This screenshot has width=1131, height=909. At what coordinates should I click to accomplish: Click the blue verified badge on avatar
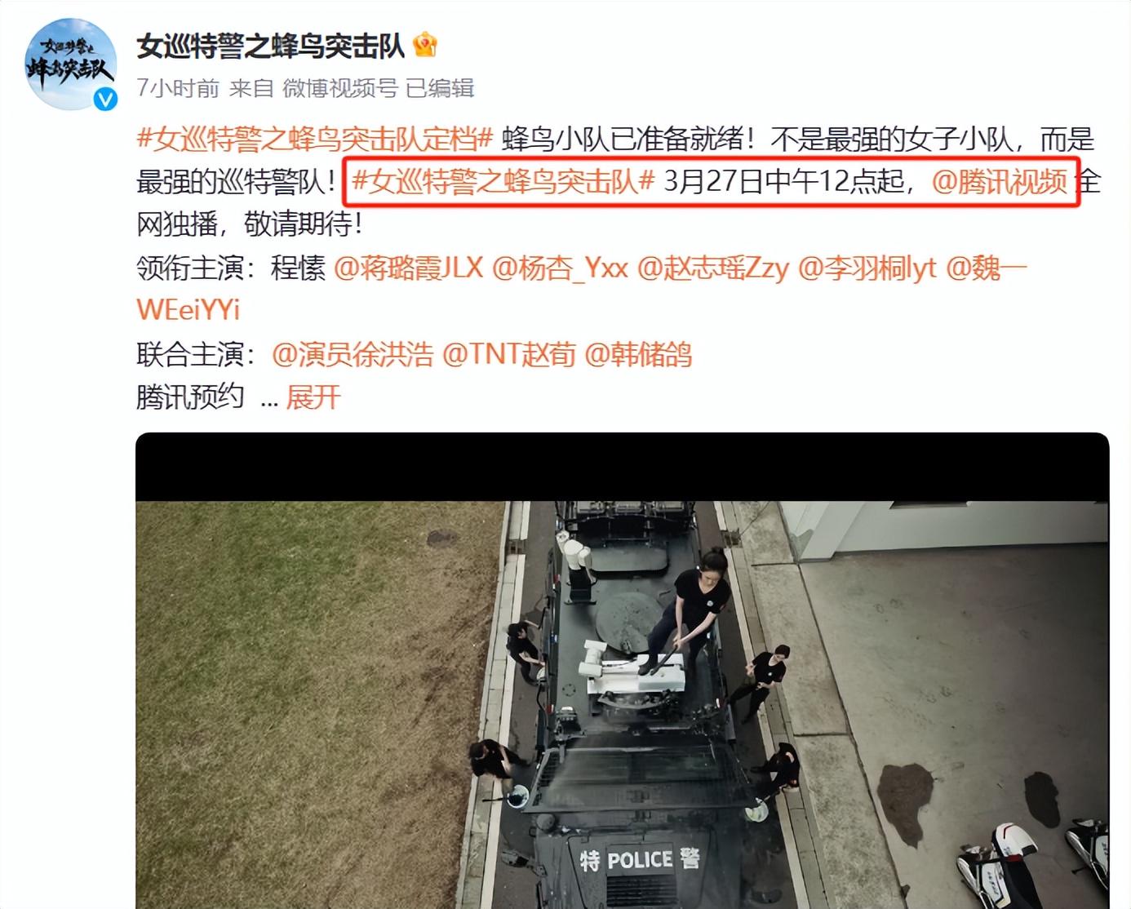tap(105, 99)
